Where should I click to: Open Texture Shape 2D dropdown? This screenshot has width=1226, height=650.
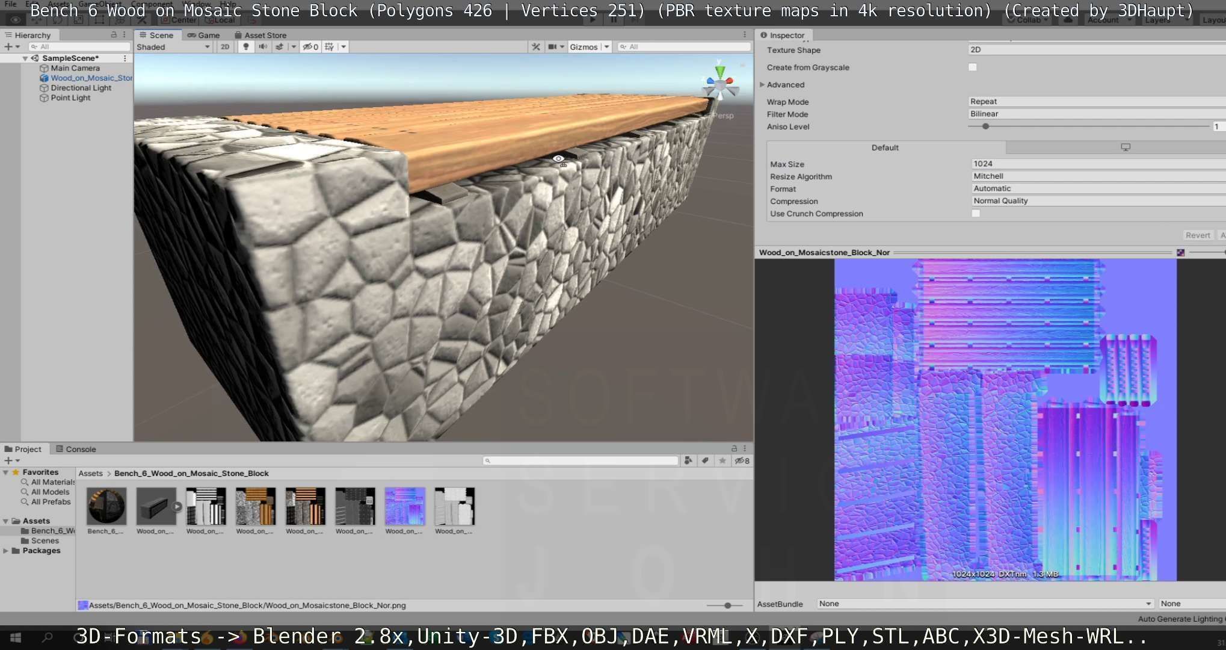coord(1097,50)
